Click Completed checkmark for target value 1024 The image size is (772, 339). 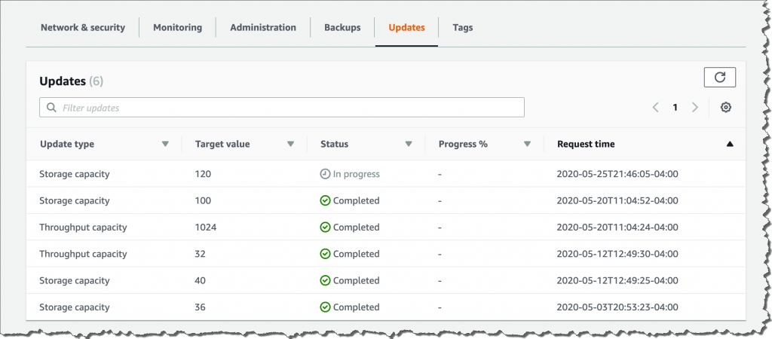coord(325,227)
